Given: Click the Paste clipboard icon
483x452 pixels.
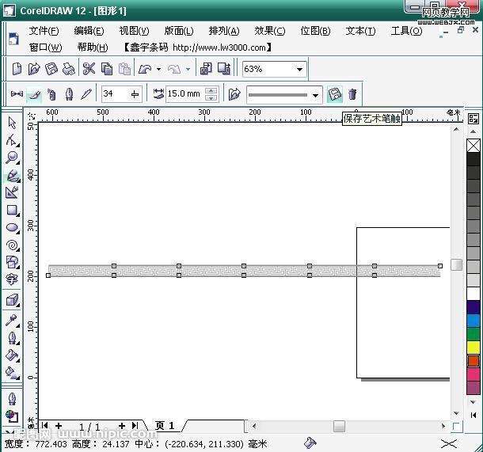Looking at the screenshot, I should pos(125,68).
